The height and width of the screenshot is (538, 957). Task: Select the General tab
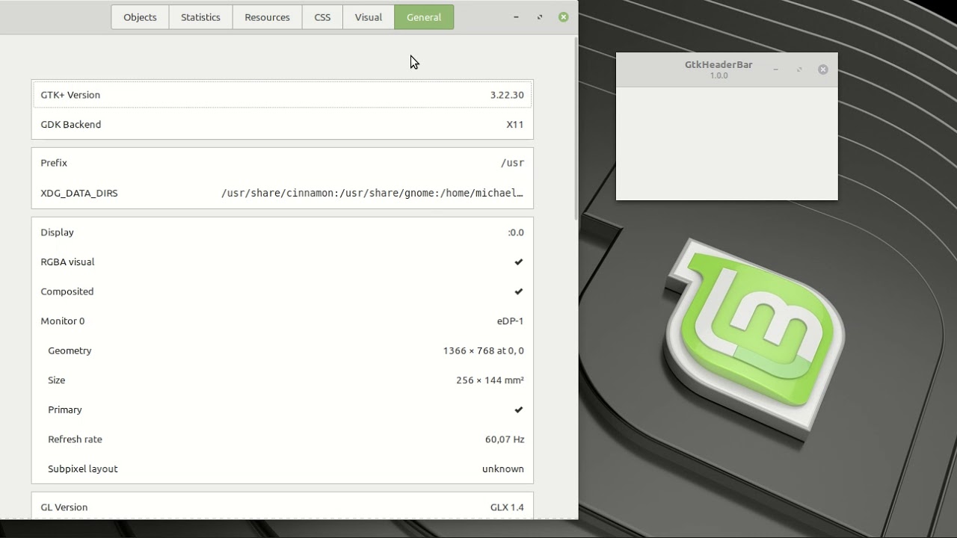(424, 17)
